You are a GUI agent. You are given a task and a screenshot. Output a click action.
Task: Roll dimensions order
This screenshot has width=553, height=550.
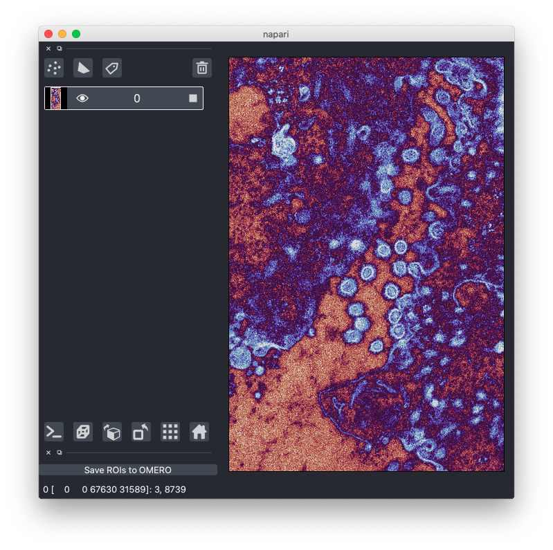(x=112, y=432)
